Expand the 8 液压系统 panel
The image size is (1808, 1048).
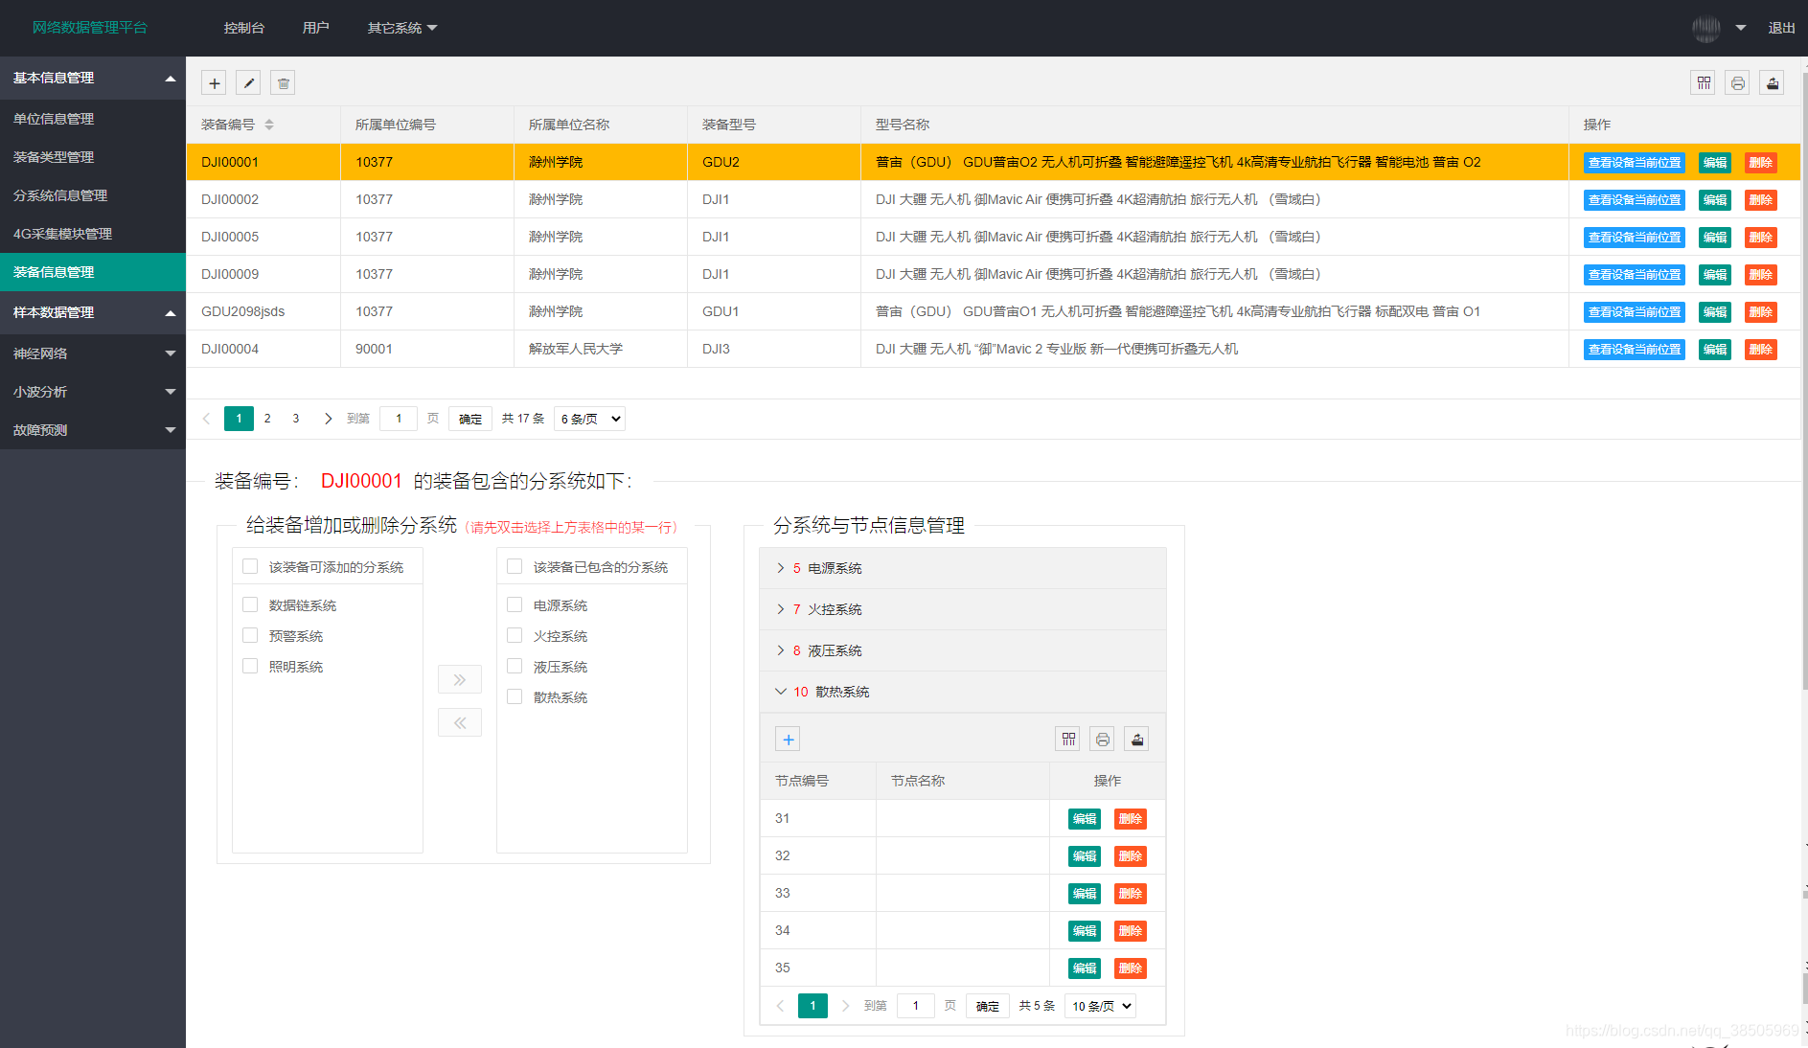tap(963, 650)
